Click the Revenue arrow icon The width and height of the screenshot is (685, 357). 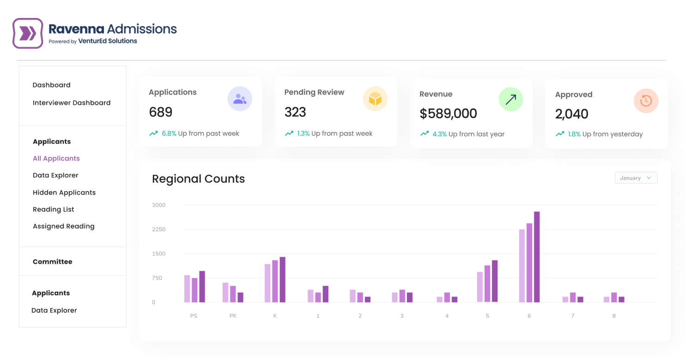coord(510,99)
